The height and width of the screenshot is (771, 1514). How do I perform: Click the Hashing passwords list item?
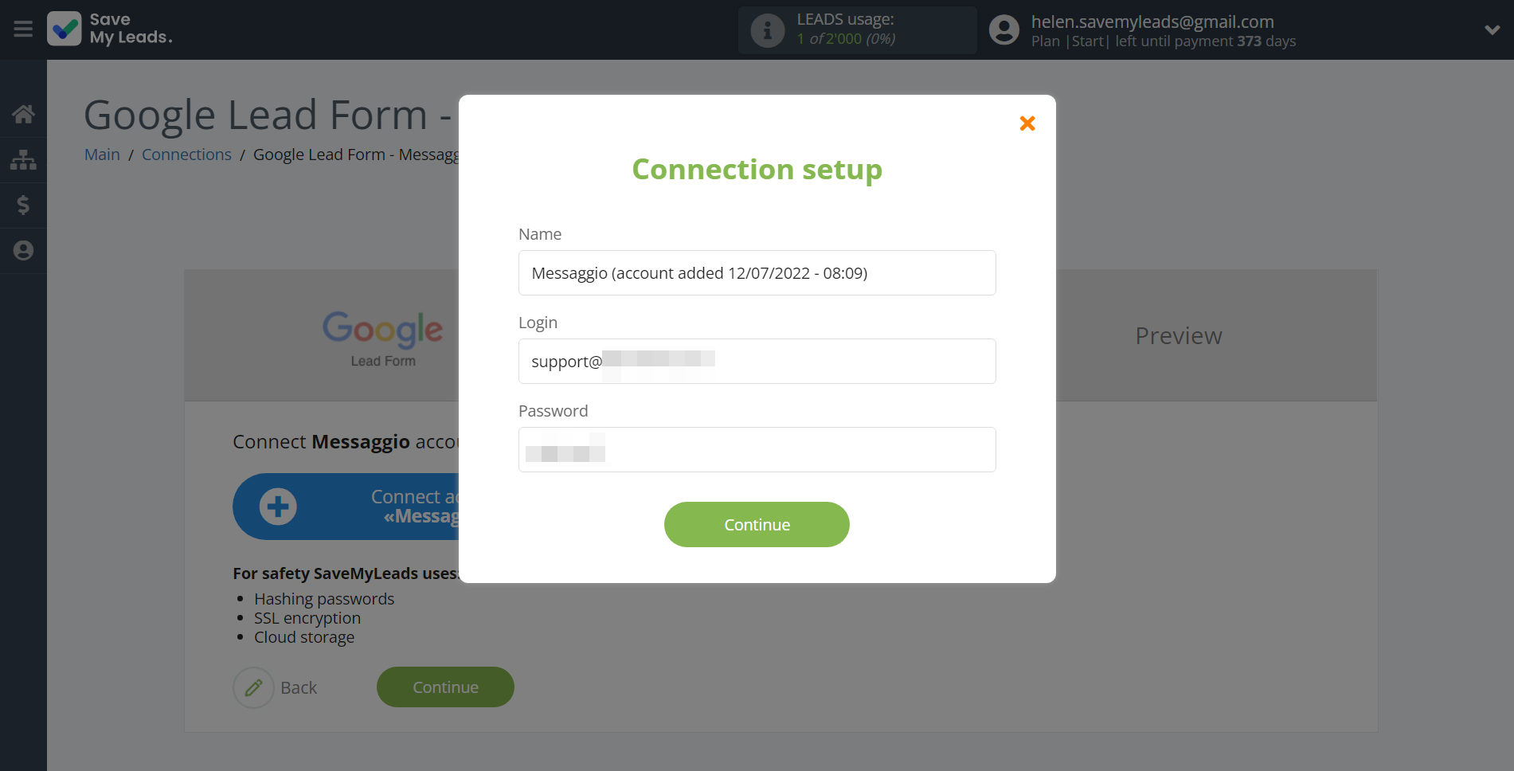(x=324, y=599)
